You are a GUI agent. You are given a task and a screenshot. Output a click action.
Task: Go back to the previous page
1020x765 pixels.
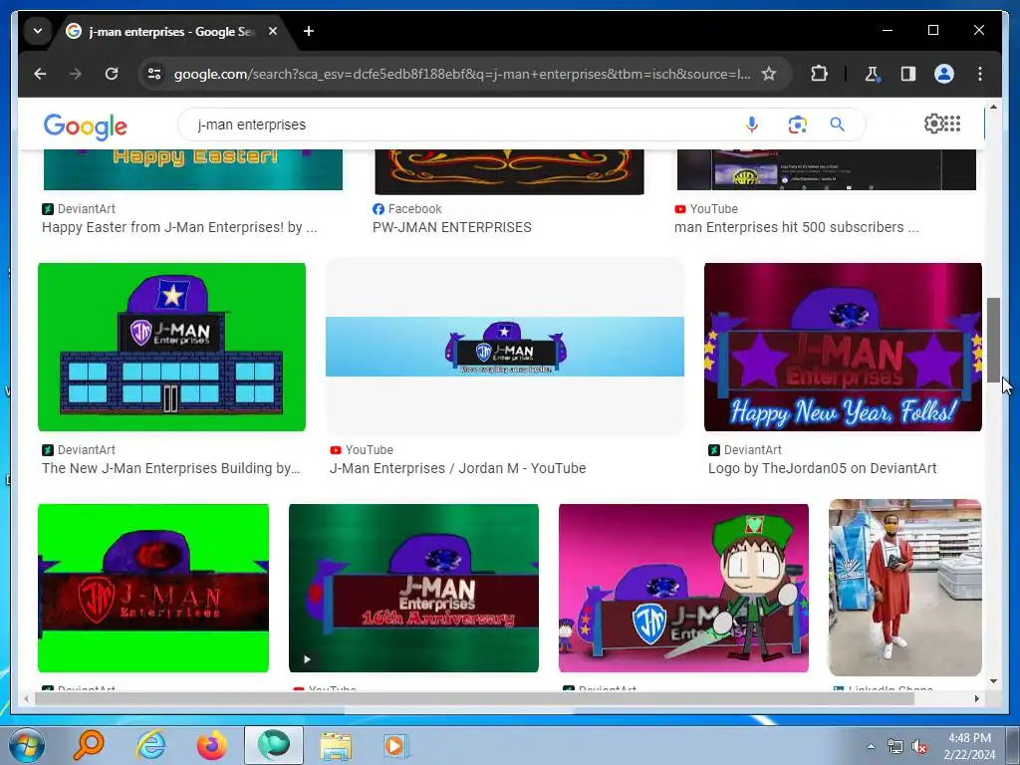click(40, 74)
